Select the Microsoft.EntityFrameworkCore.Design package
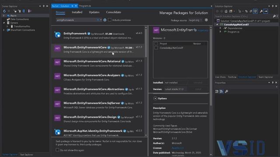 [x=98, y=119]
